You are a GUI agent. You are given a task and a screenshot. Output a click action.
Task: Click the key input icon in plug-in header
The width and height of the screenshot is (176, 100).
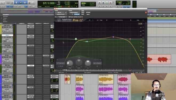56,17
